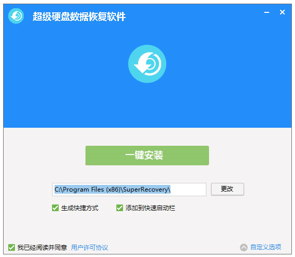Uncheck the 生成快捷方式 checkbox
Viewport: 295px width, 257px height.
tap(55, 208)
